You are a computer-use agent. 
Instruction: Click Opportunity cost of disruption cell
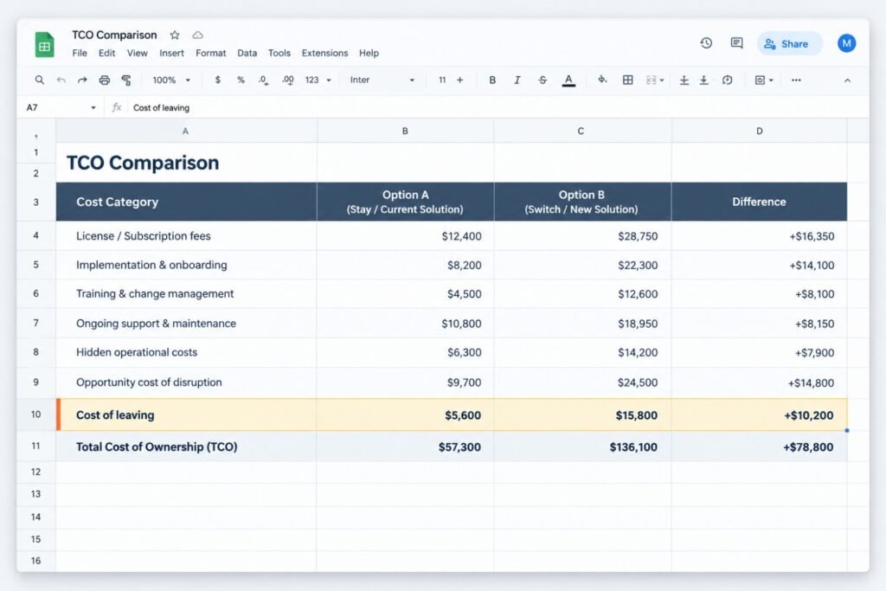point(187,382)
